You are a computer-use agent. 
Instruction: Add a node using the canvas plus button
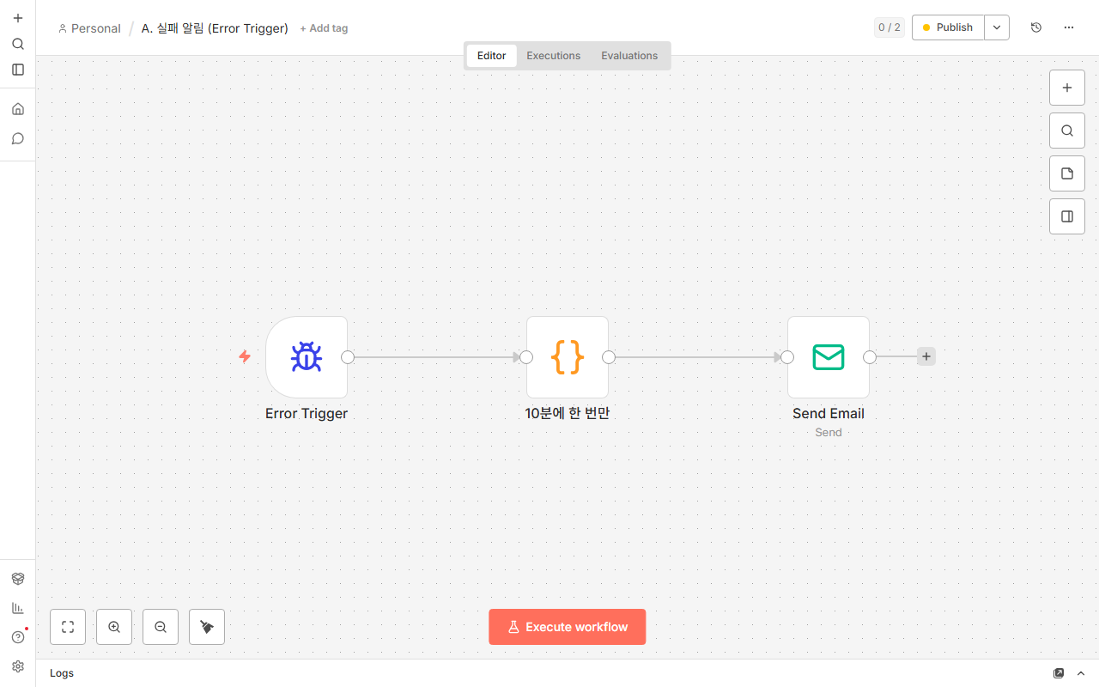[x=1067, y=88]
